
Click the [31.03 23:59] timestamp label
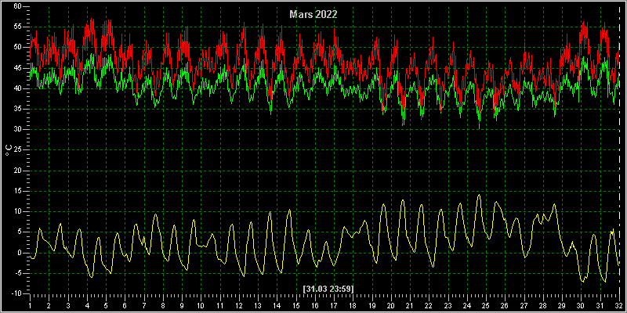click(x=328, y=288)
